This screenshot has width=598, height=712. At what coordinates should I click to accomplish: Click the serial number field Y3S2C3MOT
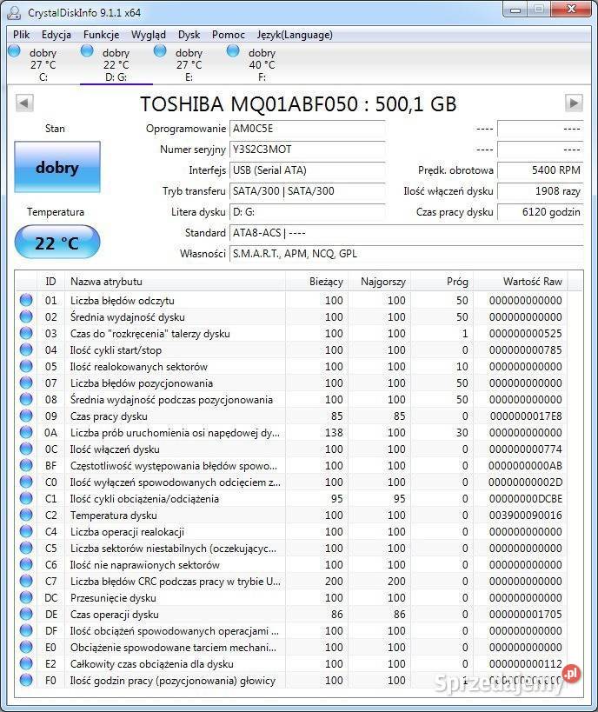pyautogui.click(x=308, y=150)
